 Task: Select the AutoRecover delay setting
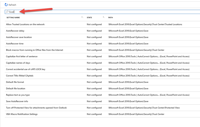15,31
